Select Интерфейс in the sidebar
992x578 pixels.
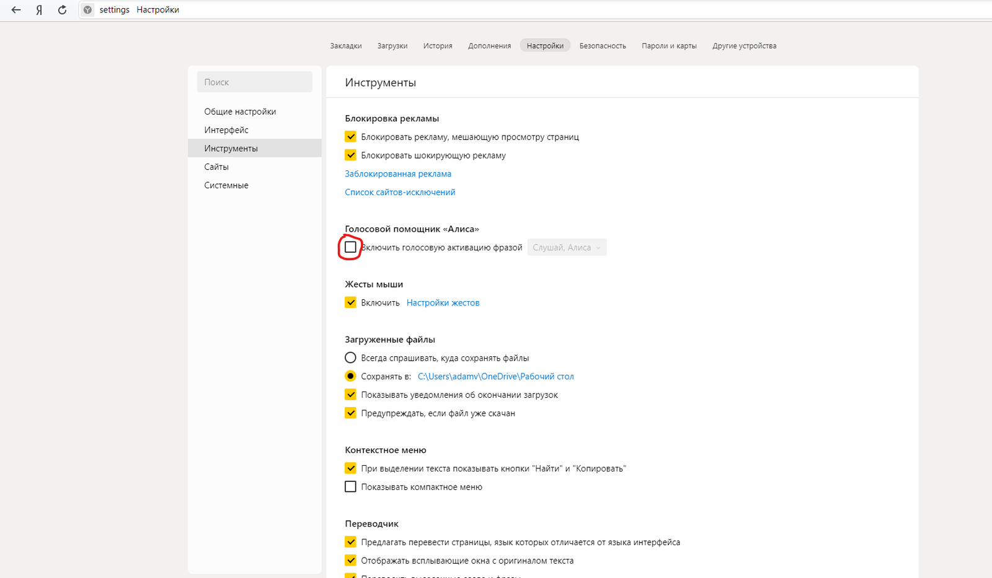pos(226,130)
